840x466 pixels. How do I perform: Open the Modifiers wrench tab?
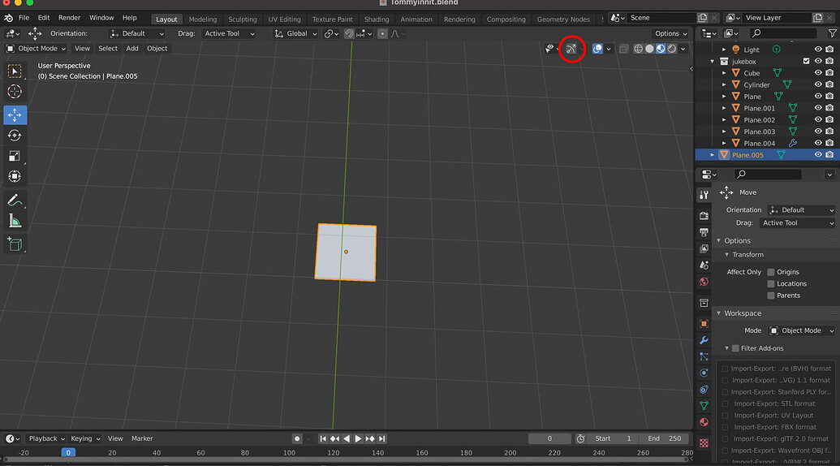click(704, 340)
